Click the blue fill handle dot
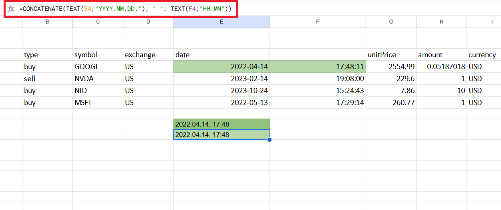Screen dimensions: 501x210 pyautogui.click(x=270, y=140)
